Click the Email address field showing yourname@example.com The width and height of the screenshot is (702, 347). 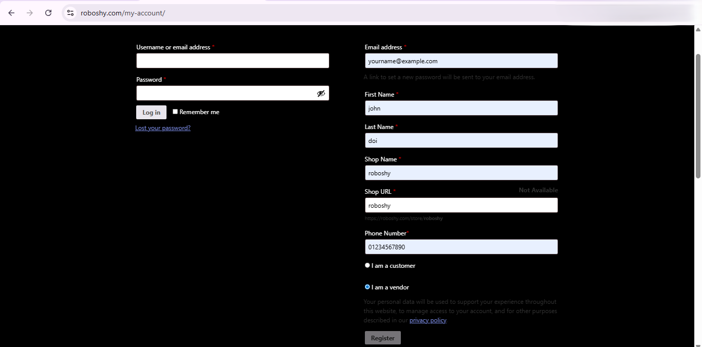pyautogui.click(x=461, y=61)
